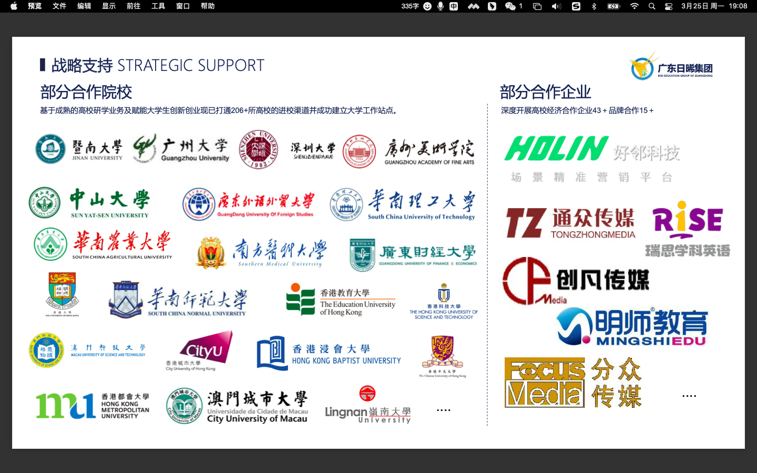Click the South China University of Technology logo
This screenshot has width=757, height=473.
tap(403, 204)
